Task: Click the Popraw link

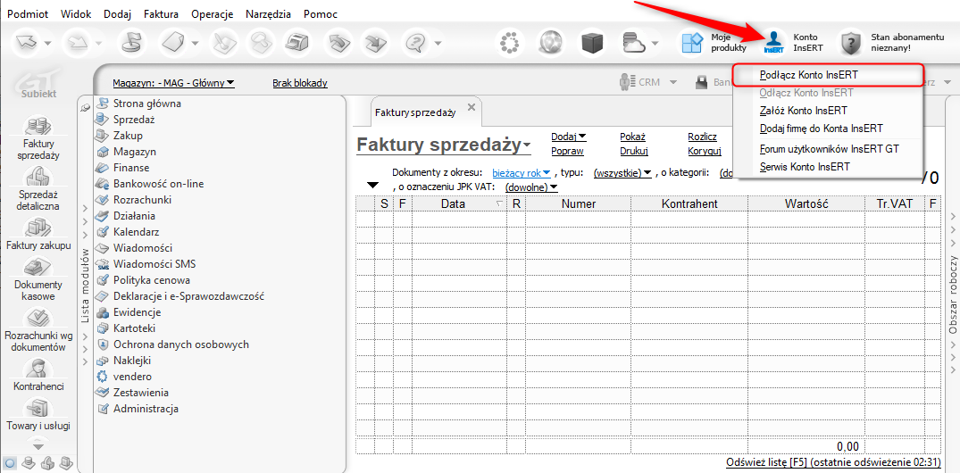Action: (568, 151)
